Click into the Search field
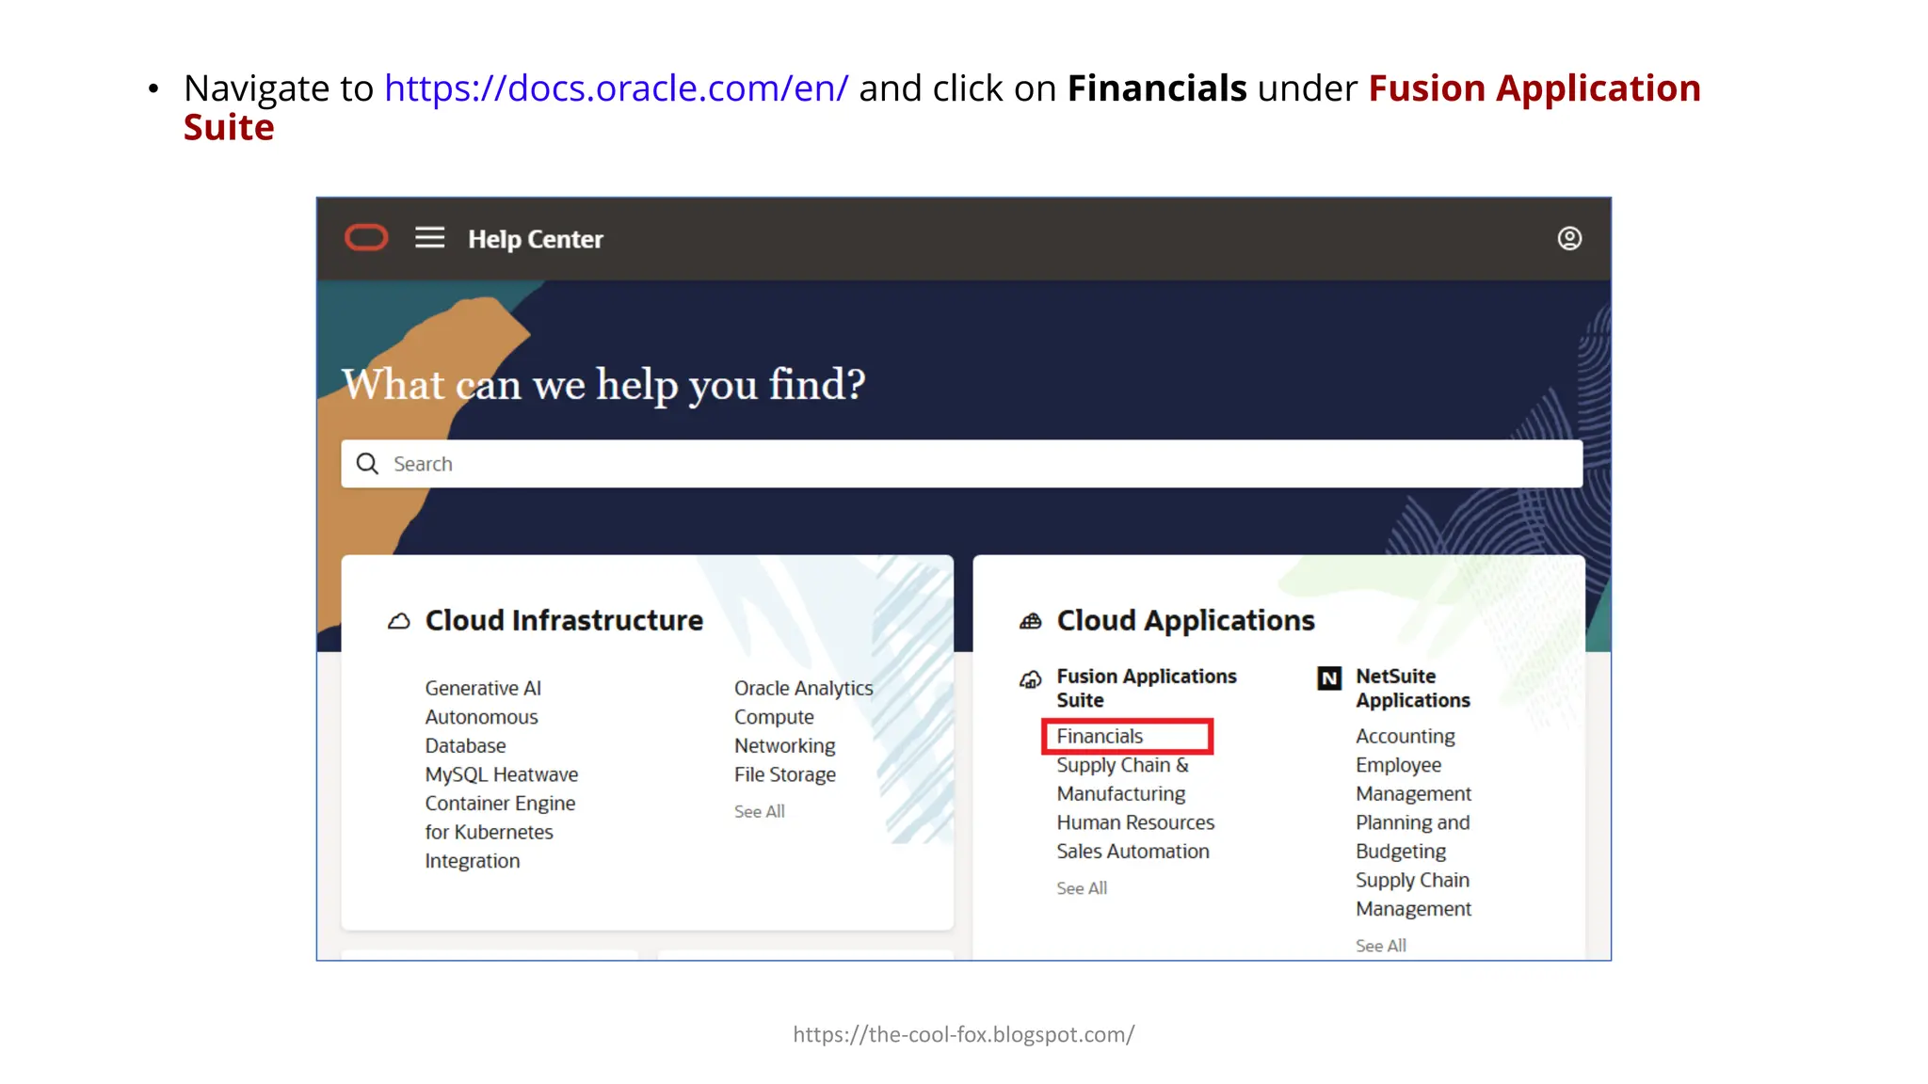This screenshot has width=1928, height=1084. pyautogui.click(x=961, y=463)
